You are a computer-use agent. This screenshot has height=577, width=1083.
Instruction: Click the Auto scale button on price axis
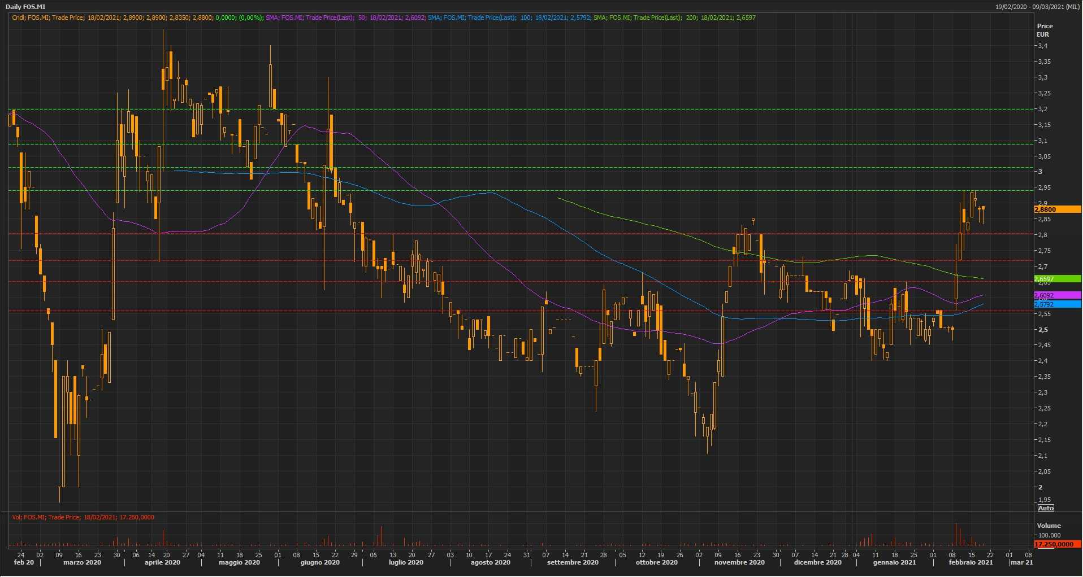1046,508
